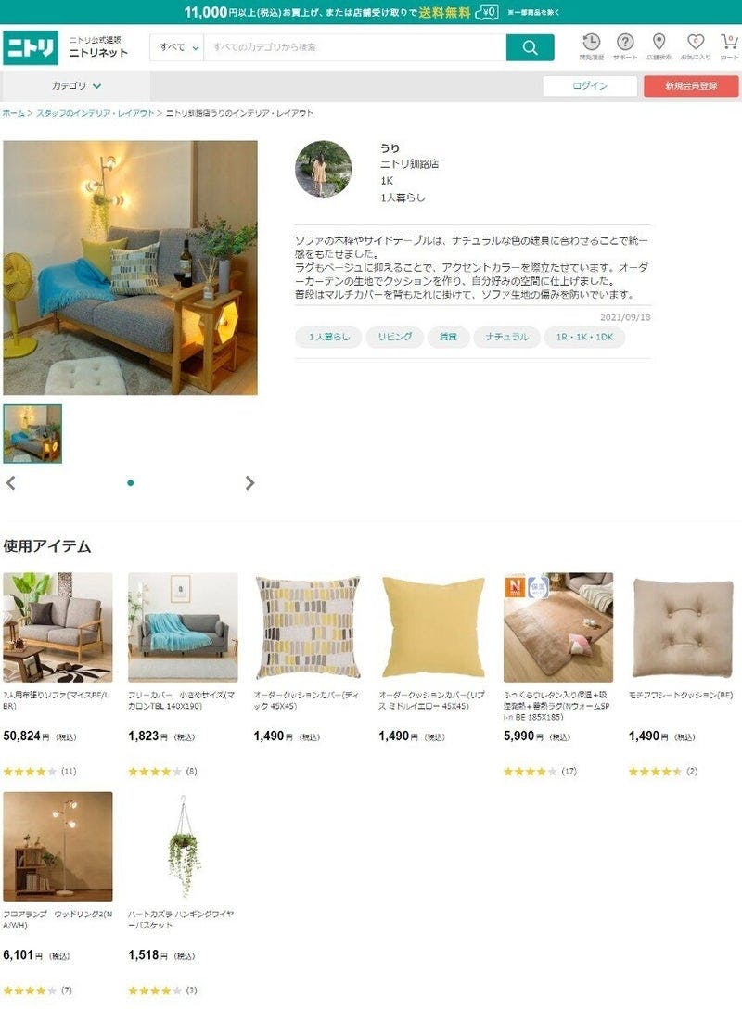This screenshot has height=1011, width=742.
Task: Open the 2人用布張りソファ product thumbnail
Action: pyautogui.click(x=58, y=627)
